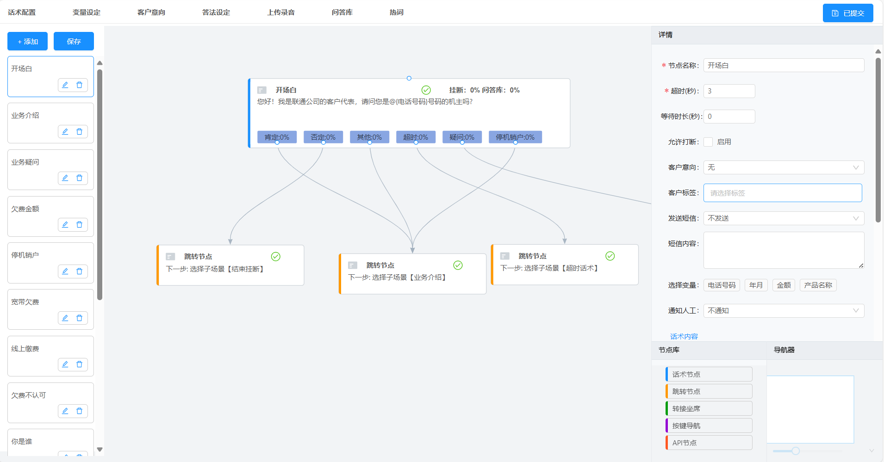This screenshot has height=462, width=884.
Task: Switch to the 变量设定 tab
Action: click(87, 12)
